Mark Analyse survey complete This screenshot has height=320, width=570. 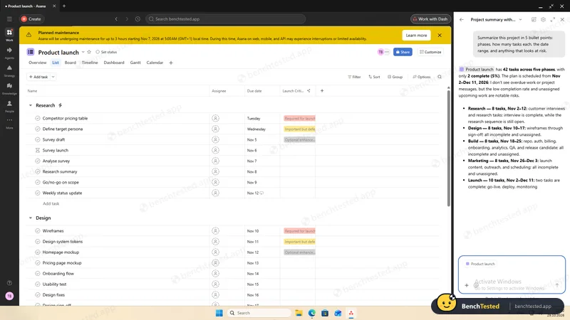[38, 161]
